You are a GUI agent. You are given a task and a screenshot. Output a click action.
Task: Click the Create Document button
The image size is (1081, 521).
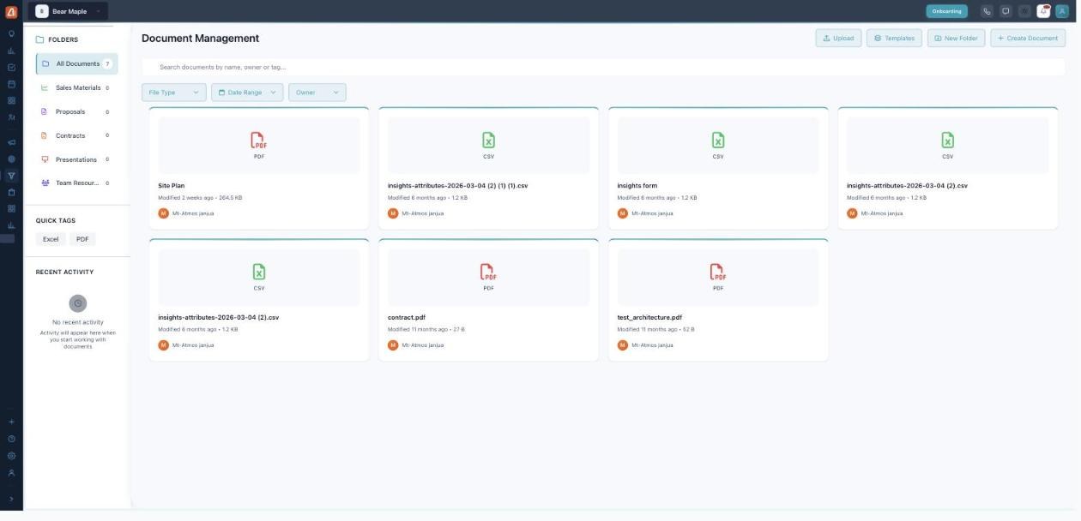tap(1028, 38)
